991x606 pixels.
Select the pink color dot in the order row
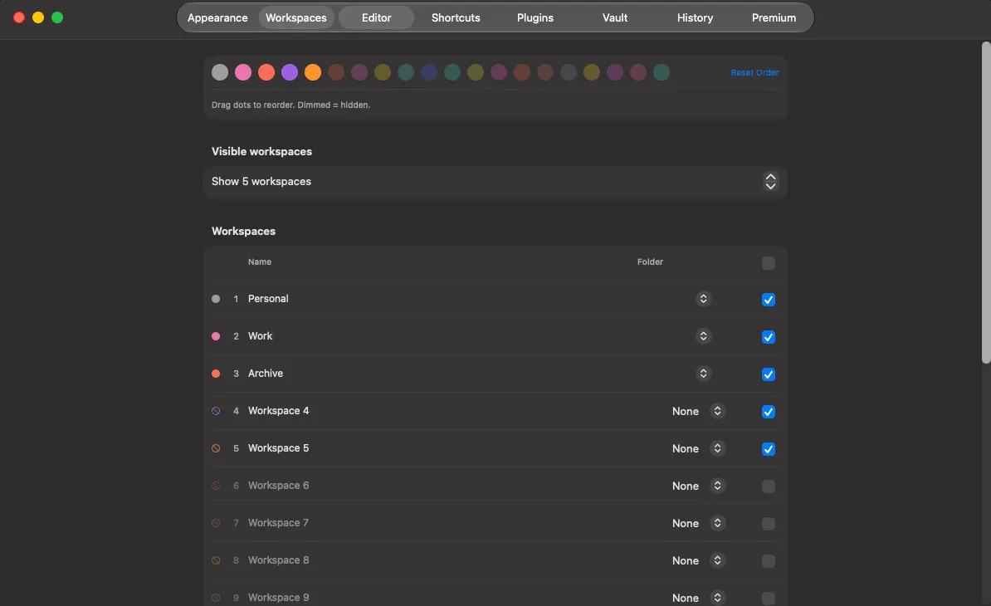click(243, 72)
